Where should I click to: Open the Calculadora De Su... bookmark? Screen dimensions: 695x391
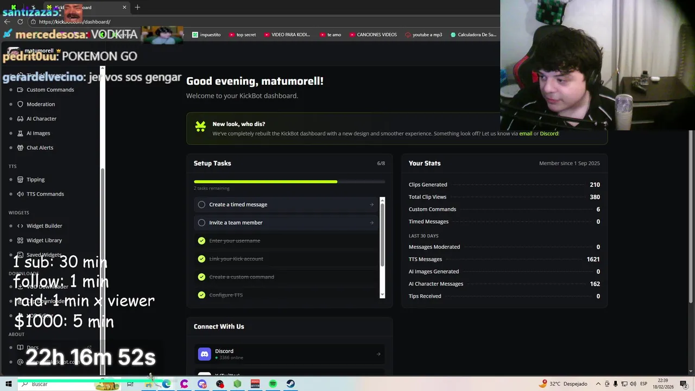pos(473,35)
